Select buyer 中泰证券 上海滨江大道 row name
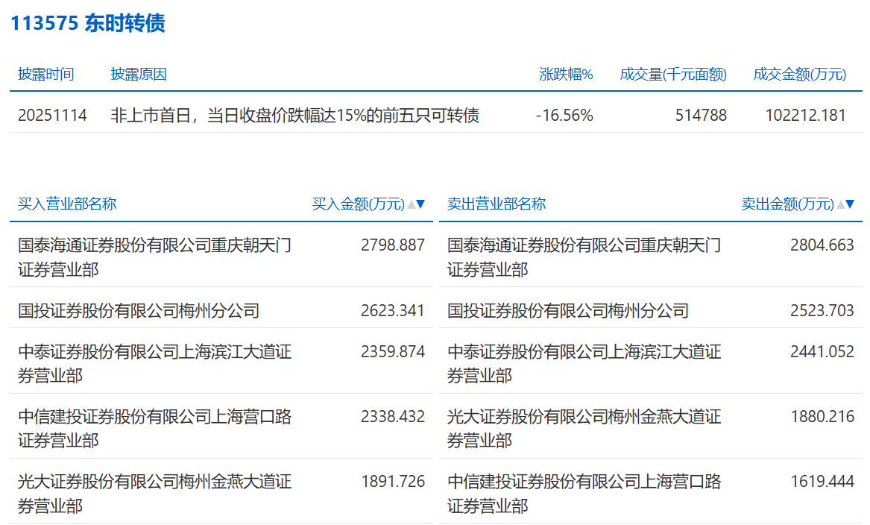The image size is (870, 525). (x=155, y=364)
